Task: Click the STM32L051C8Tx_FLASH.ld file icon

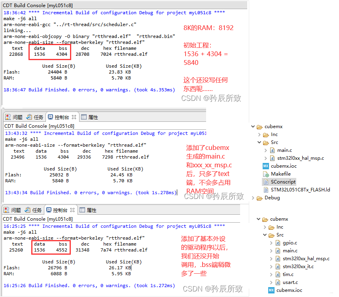Action: tap(266, 190)
